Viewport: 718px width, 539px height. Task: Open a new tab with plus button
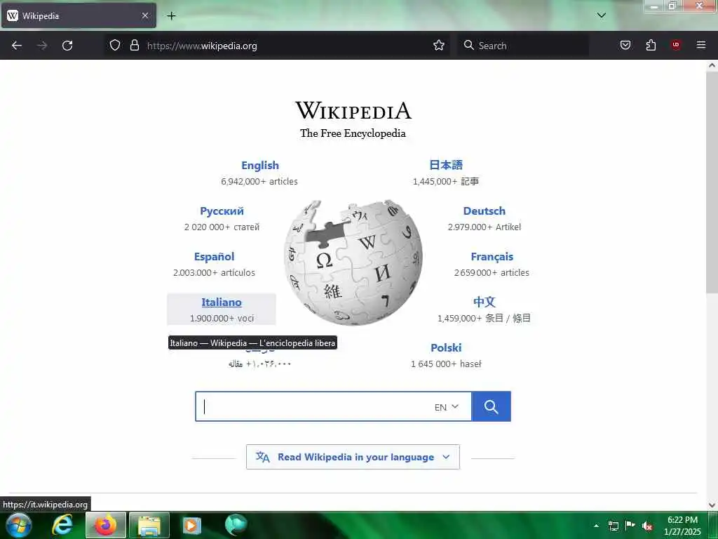tap(171, 15)
